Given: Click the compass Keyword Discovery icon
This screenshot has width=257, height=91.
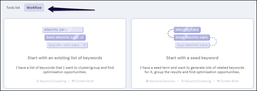Looking at the screenshot, I should click(147, 81).
